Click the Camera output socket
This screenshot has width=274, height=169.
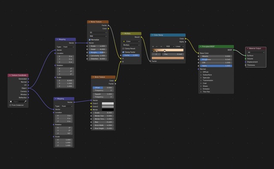pos(28,91)
